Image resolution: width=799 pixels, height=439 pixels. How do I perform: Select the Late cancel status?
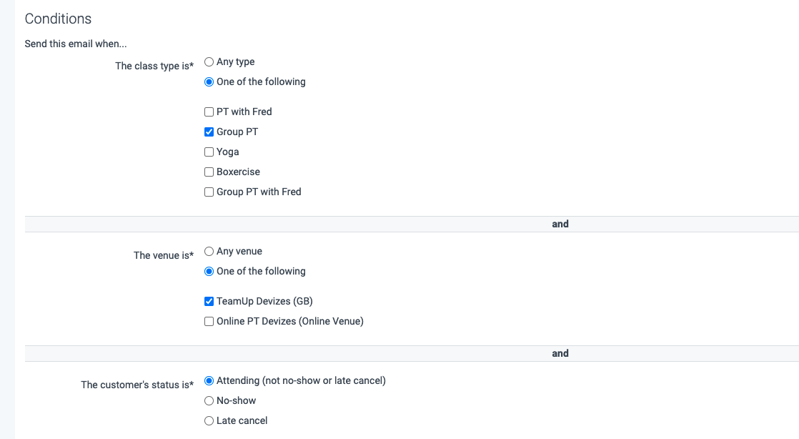click(x=209, y=420)
